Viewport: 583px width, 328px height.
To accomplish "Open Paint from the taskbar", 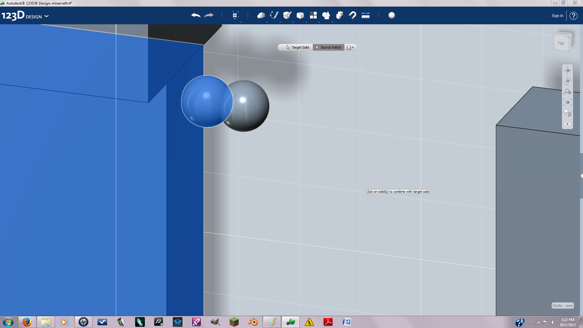I will coord(271,322).
